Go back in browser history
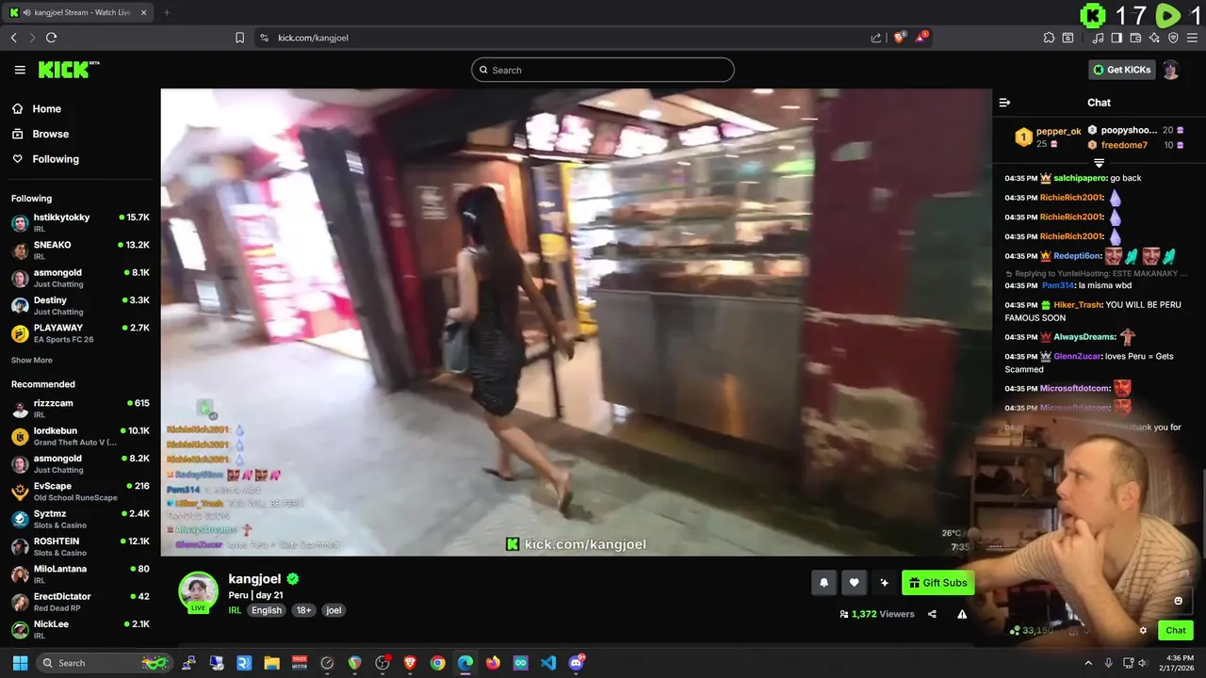The height and width of the screenshot is (678, 1206). point(13,38)
